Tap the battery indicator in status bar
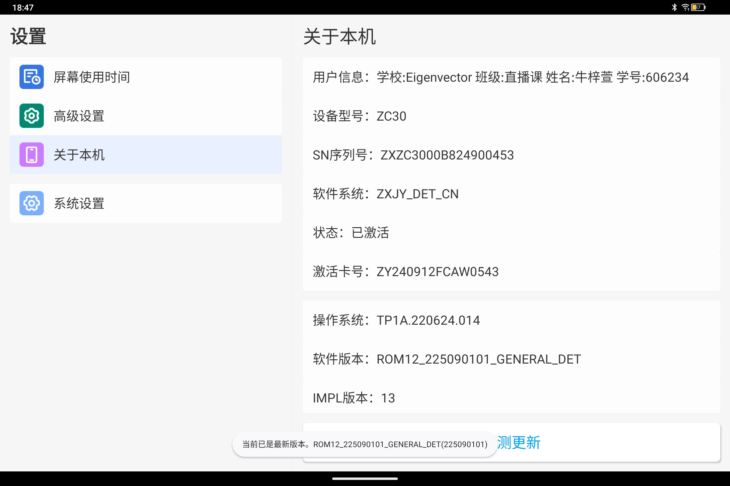The image size is (730, 486). pyautogui.click(x=698, y=7)
